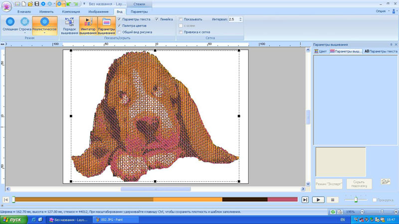Viewport: 399px width, 224px height.
Task: Disable the Линейка ruler checkbox
Action: 157,19
